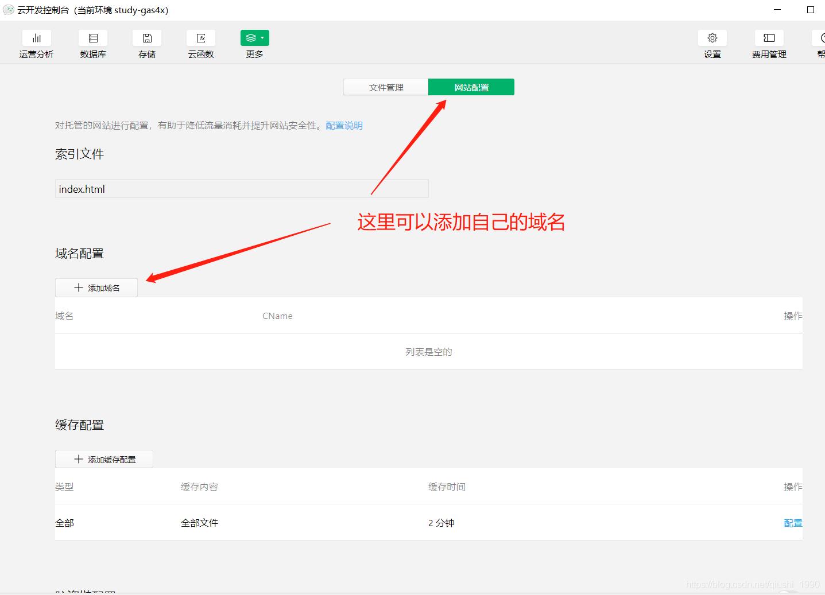Focus the index.html index file field
Image resolution: width=825 pixels, height=595 pixels.
(242, 189)
